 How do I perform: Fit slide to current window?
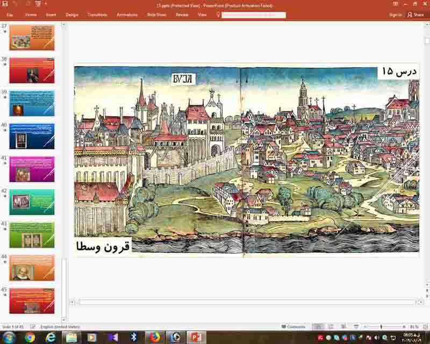[425, 327]
